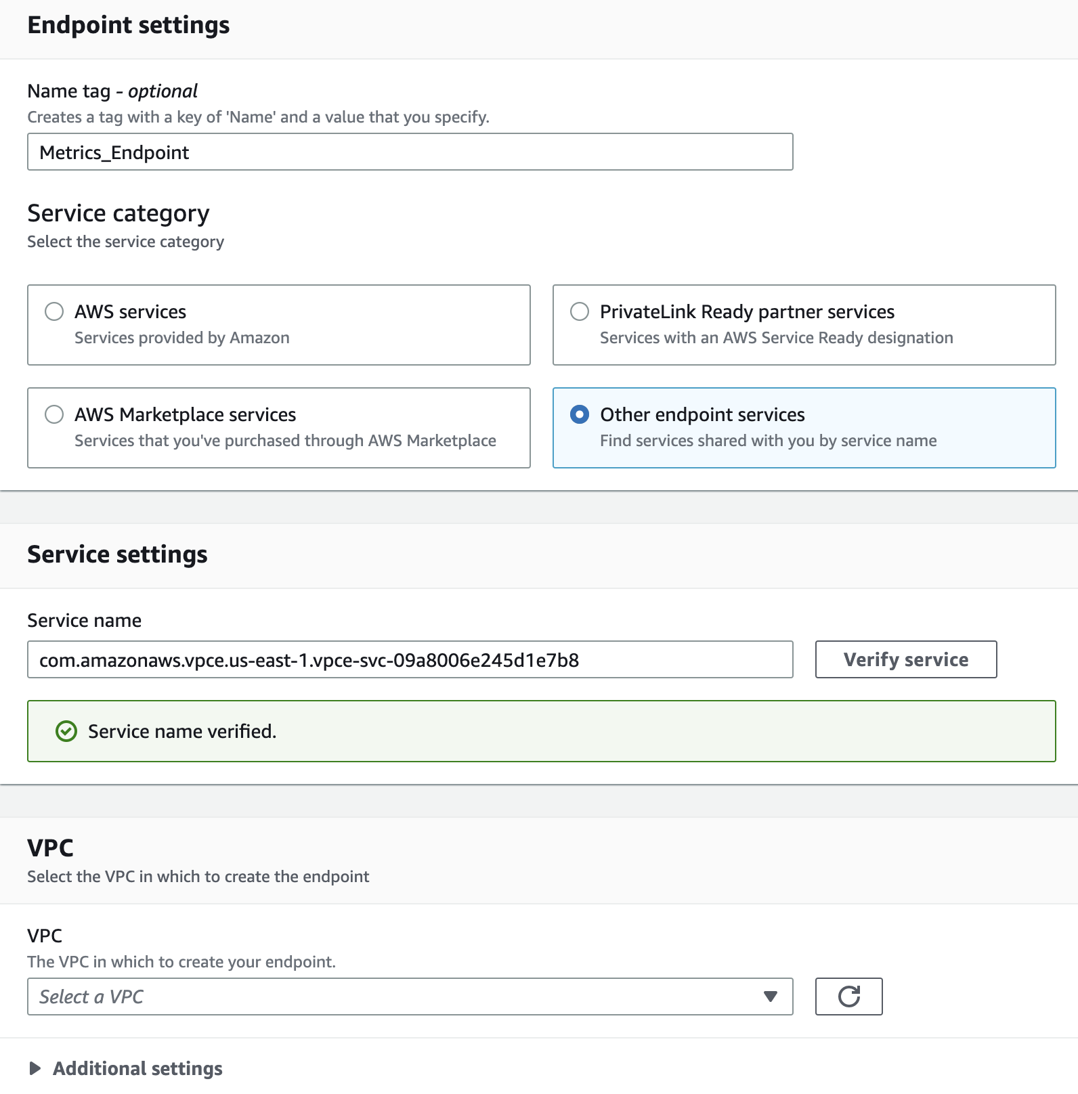Click the Service category heading

(118, 213)
